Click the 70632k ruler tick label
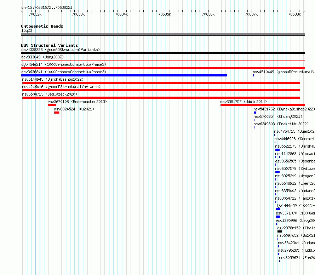Screen dimensions: 315x275 pos(35,14)
